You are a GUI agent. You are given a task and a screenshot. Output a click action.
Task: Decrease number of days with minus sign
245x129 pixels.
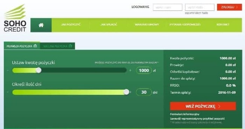tap(8, 92)
